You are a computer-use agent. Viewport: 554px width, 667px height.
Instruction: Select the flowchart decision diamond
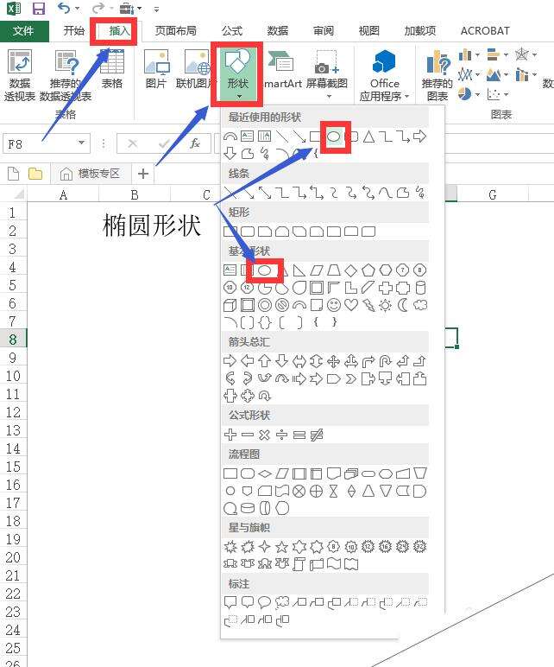[264, 473]
